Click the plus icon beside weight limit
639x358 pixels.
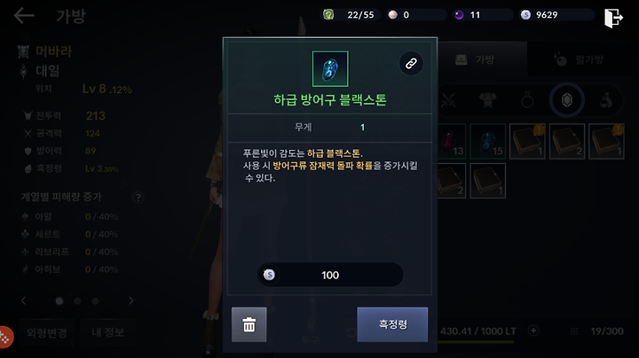(533, 331)
